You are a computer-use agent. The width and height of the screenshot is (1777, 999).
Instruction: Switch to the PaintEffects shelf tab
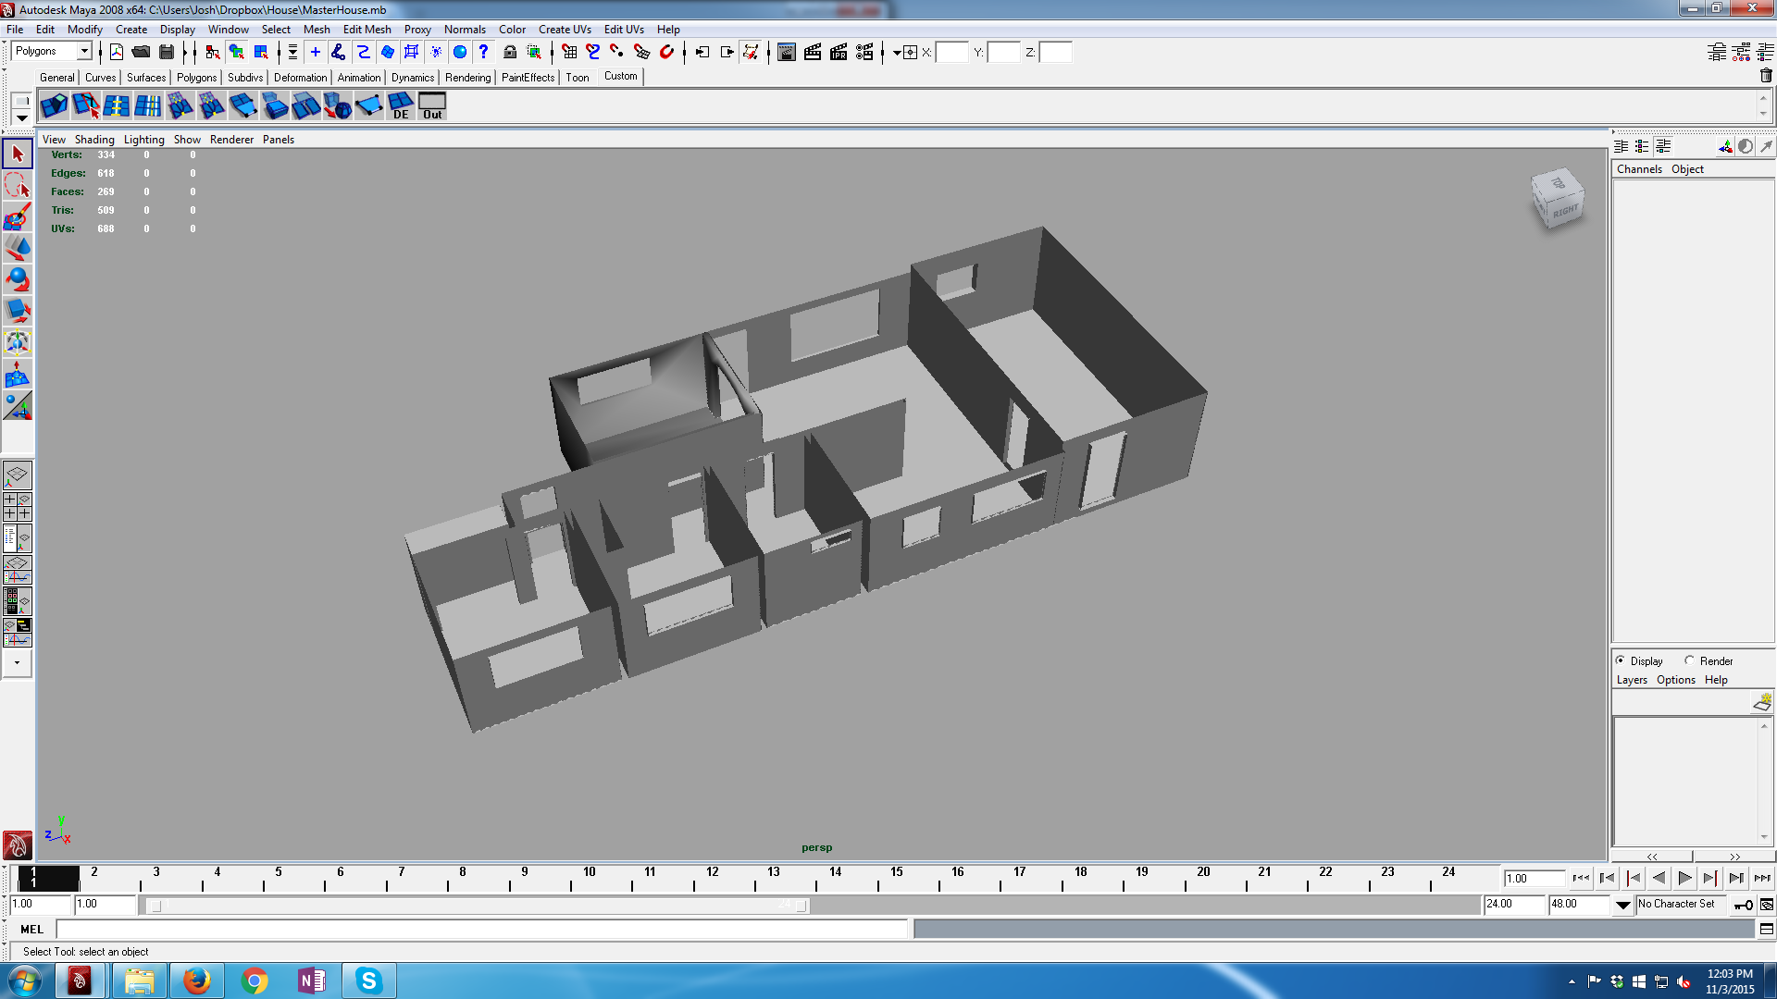pos(528,78)
